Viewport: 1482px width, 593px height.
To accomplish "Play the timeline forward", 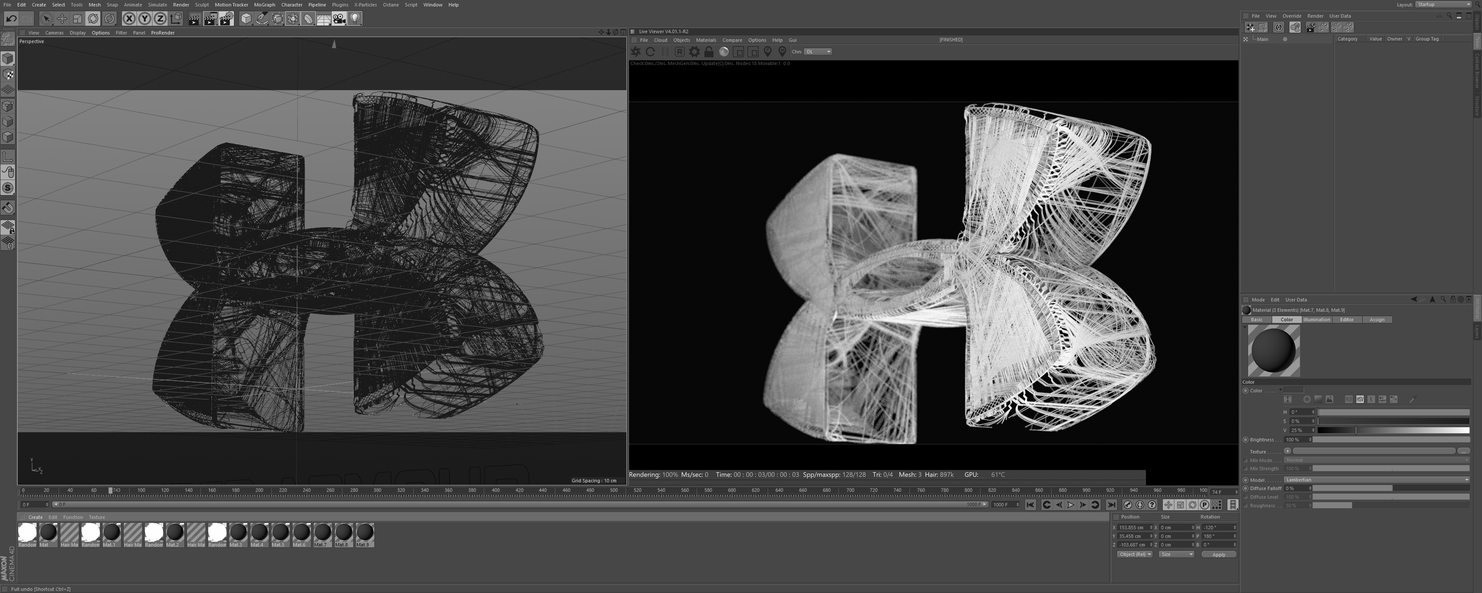I will pos(1071,505).
